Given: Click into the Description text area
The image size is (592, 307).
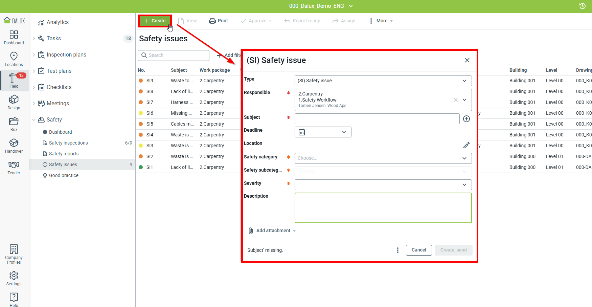Looking at the screenshot, I should [383, 208].
